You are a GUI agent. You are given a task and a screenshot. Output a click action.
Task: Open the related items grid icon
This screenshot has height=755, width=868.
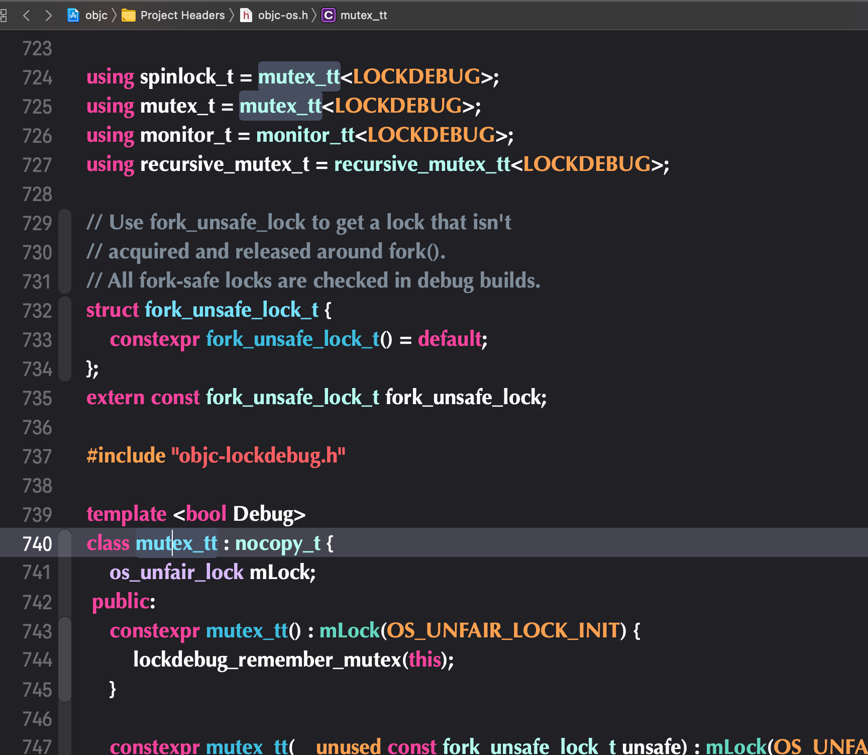(x=3, y=16)
